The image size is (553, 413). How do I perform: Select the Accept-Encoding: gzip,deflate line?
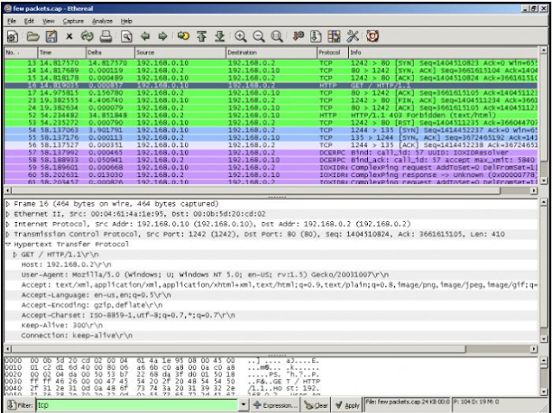click(92, 305)
